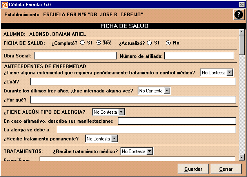This screenshot has height=177, width=247.
Task: Select No for ¿Completó?
Action: click(99, 42)
